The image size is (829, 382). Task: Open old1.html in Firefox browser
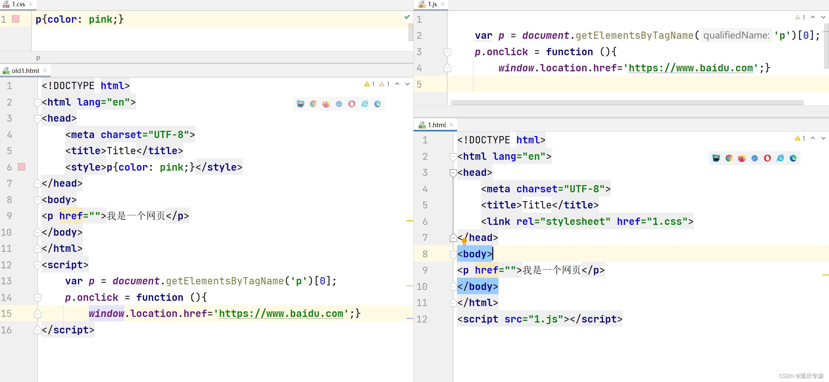coord(326,104)
